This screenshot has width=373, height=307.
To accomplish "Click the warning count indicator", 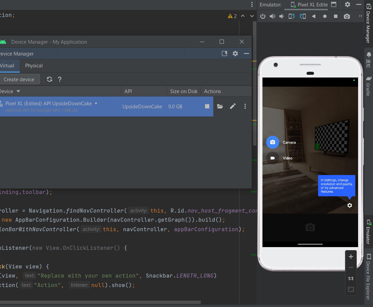I will (x=232, y=16).
